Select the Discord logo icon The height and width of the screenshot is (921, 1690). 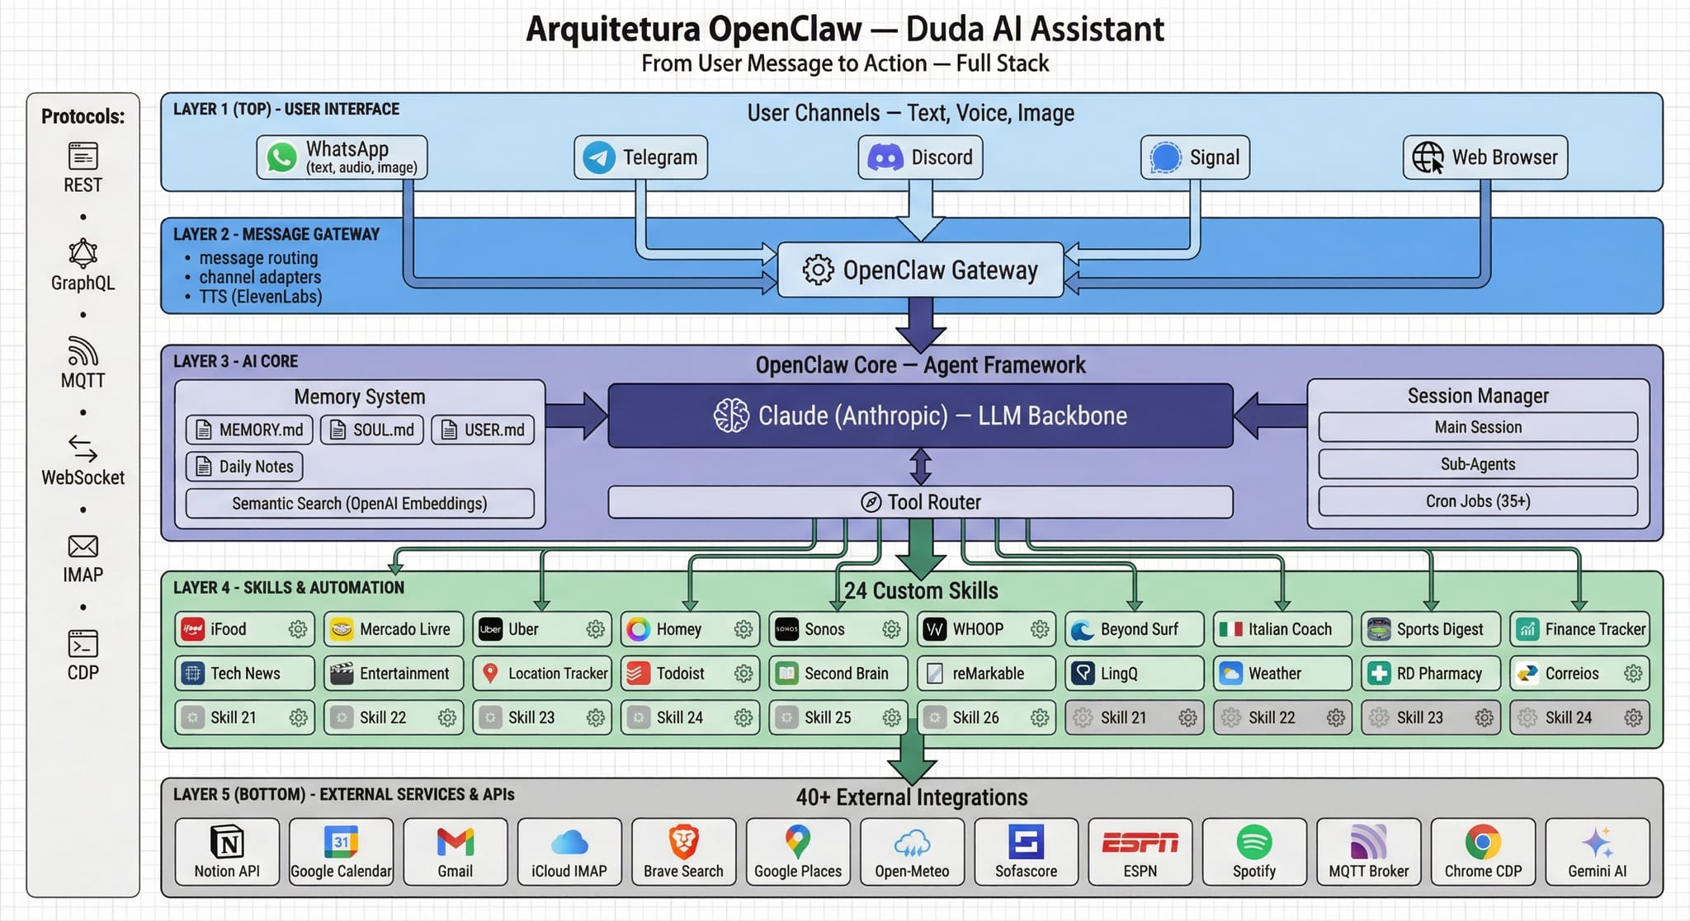pyautogui.click(x=885, y=157)
